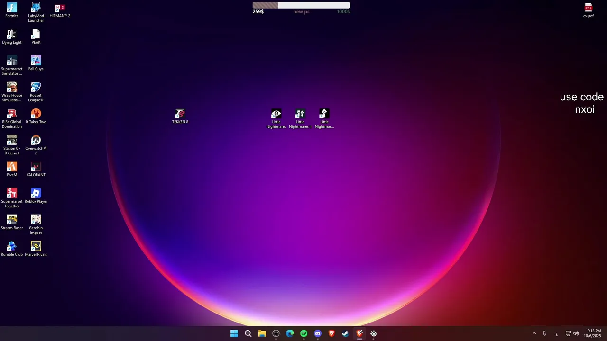Open the volume control tray icon
This screenshot has height=341, width=607.
coord(576,333)
